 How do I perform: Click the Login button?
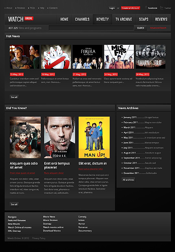point(112,8)
